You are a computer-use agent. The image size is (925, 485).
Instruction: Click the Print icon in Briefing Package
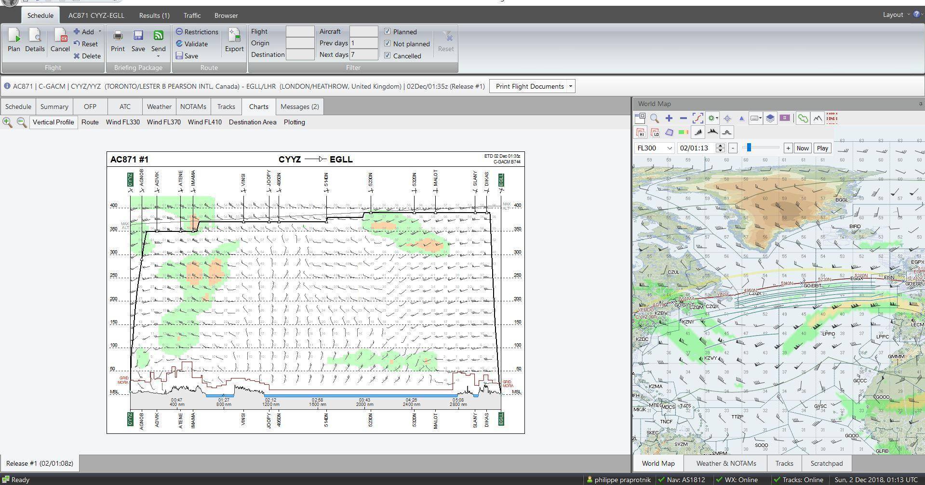click(117, 39)
